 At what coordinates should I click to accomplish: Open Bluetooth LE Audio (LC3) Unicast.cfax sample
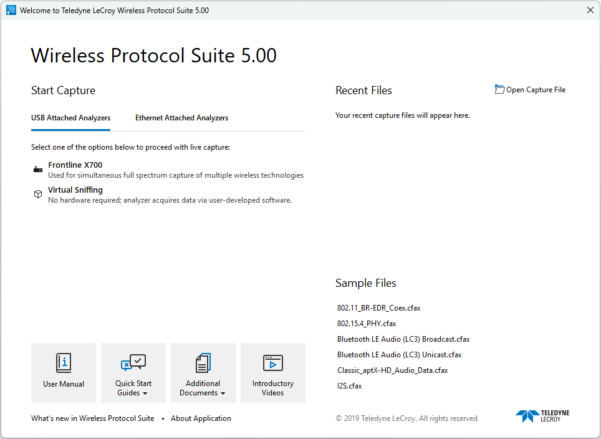tap(400, 355)
